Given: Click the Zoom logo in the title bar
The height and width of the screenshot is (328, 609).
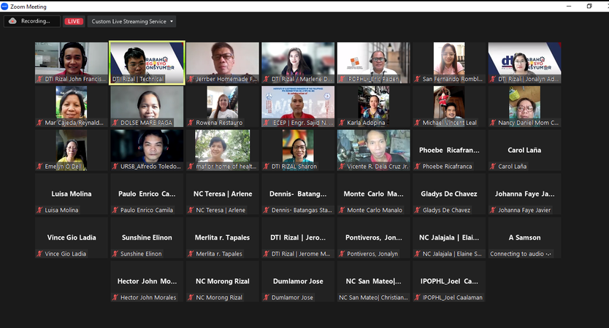Looking at the screenshot, I should [x=5, y=6].
